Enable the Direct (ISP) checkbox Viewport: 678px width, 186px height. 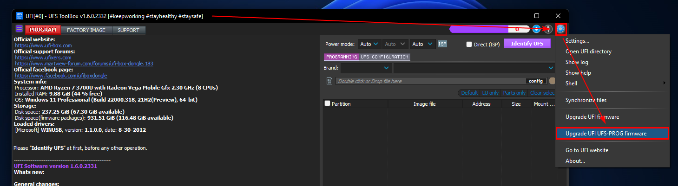point(469,45)
